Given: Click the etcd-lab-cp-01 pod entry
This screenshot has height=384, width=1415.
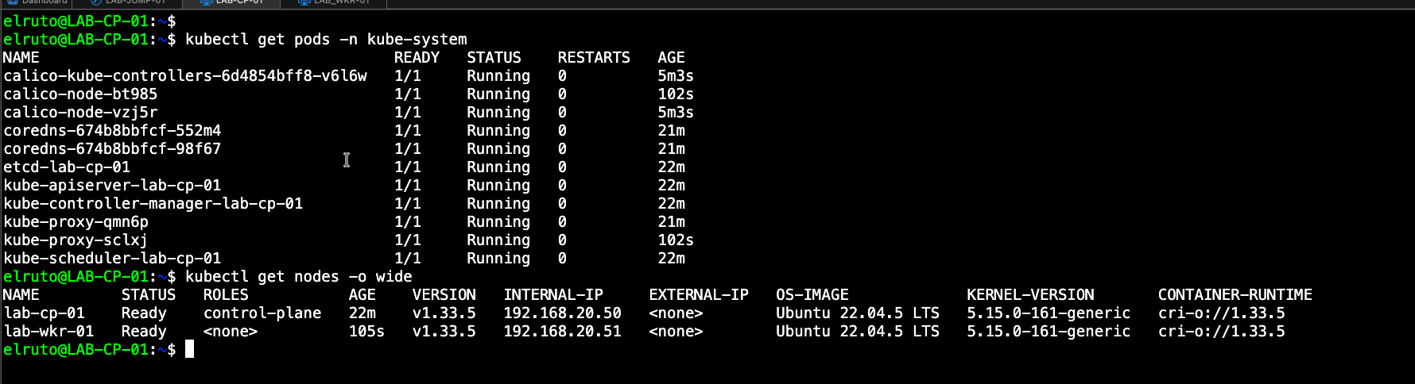Looking at the screenshot, I should pyautogui.click(x=67, y=167).
